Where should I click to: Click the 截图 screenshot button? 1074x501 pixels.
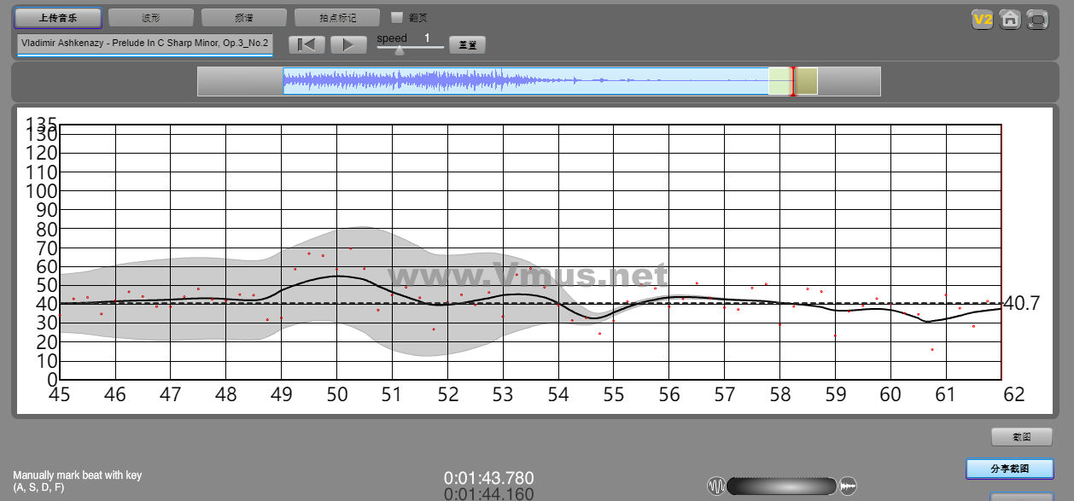point(1021,437)
